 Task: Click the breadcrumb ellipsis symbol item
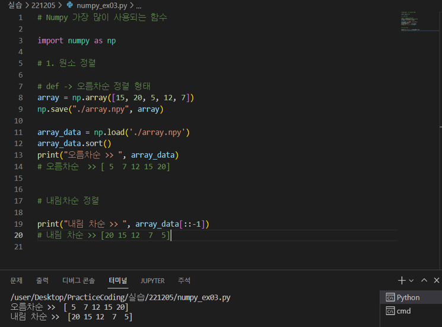point(139,6)
